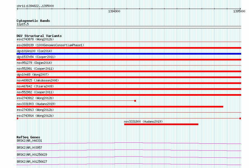Click the Cytogenetic Bands track title
Screen dimensions: 249x168
pyautogui.click(x=33, y=21)
